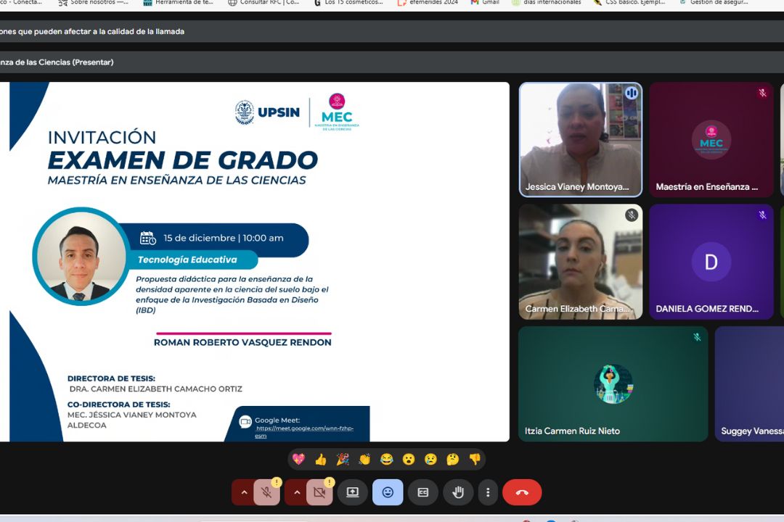Open the three-dot more options menu
The height and width of the screenshot is (522, 784).
488,492
